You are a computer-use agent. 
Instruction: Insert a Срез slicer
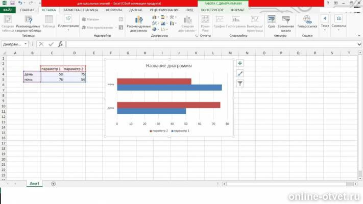click(271, 22)
